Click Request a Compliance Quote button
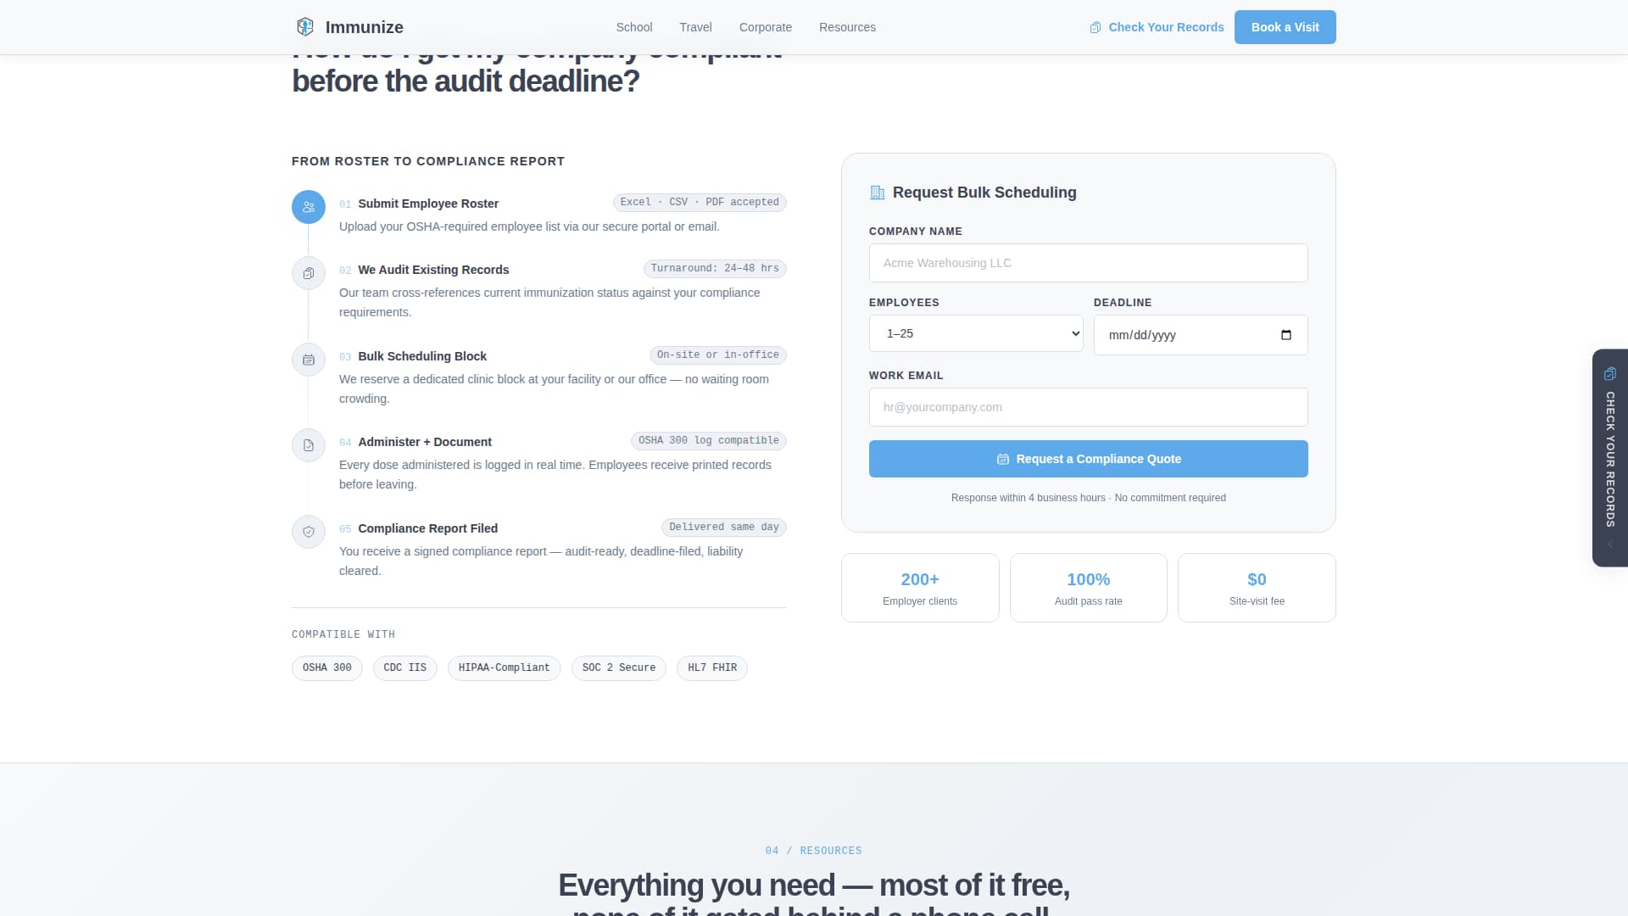Screen dimensions: 1628x916 (1088, 459)
